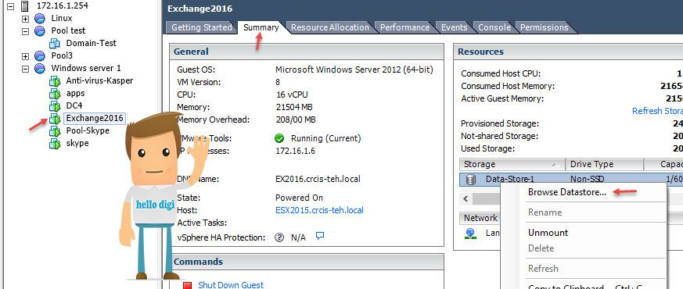Click the storage list scroll-left arrow

pyautogui.click(x=466, y=199)
